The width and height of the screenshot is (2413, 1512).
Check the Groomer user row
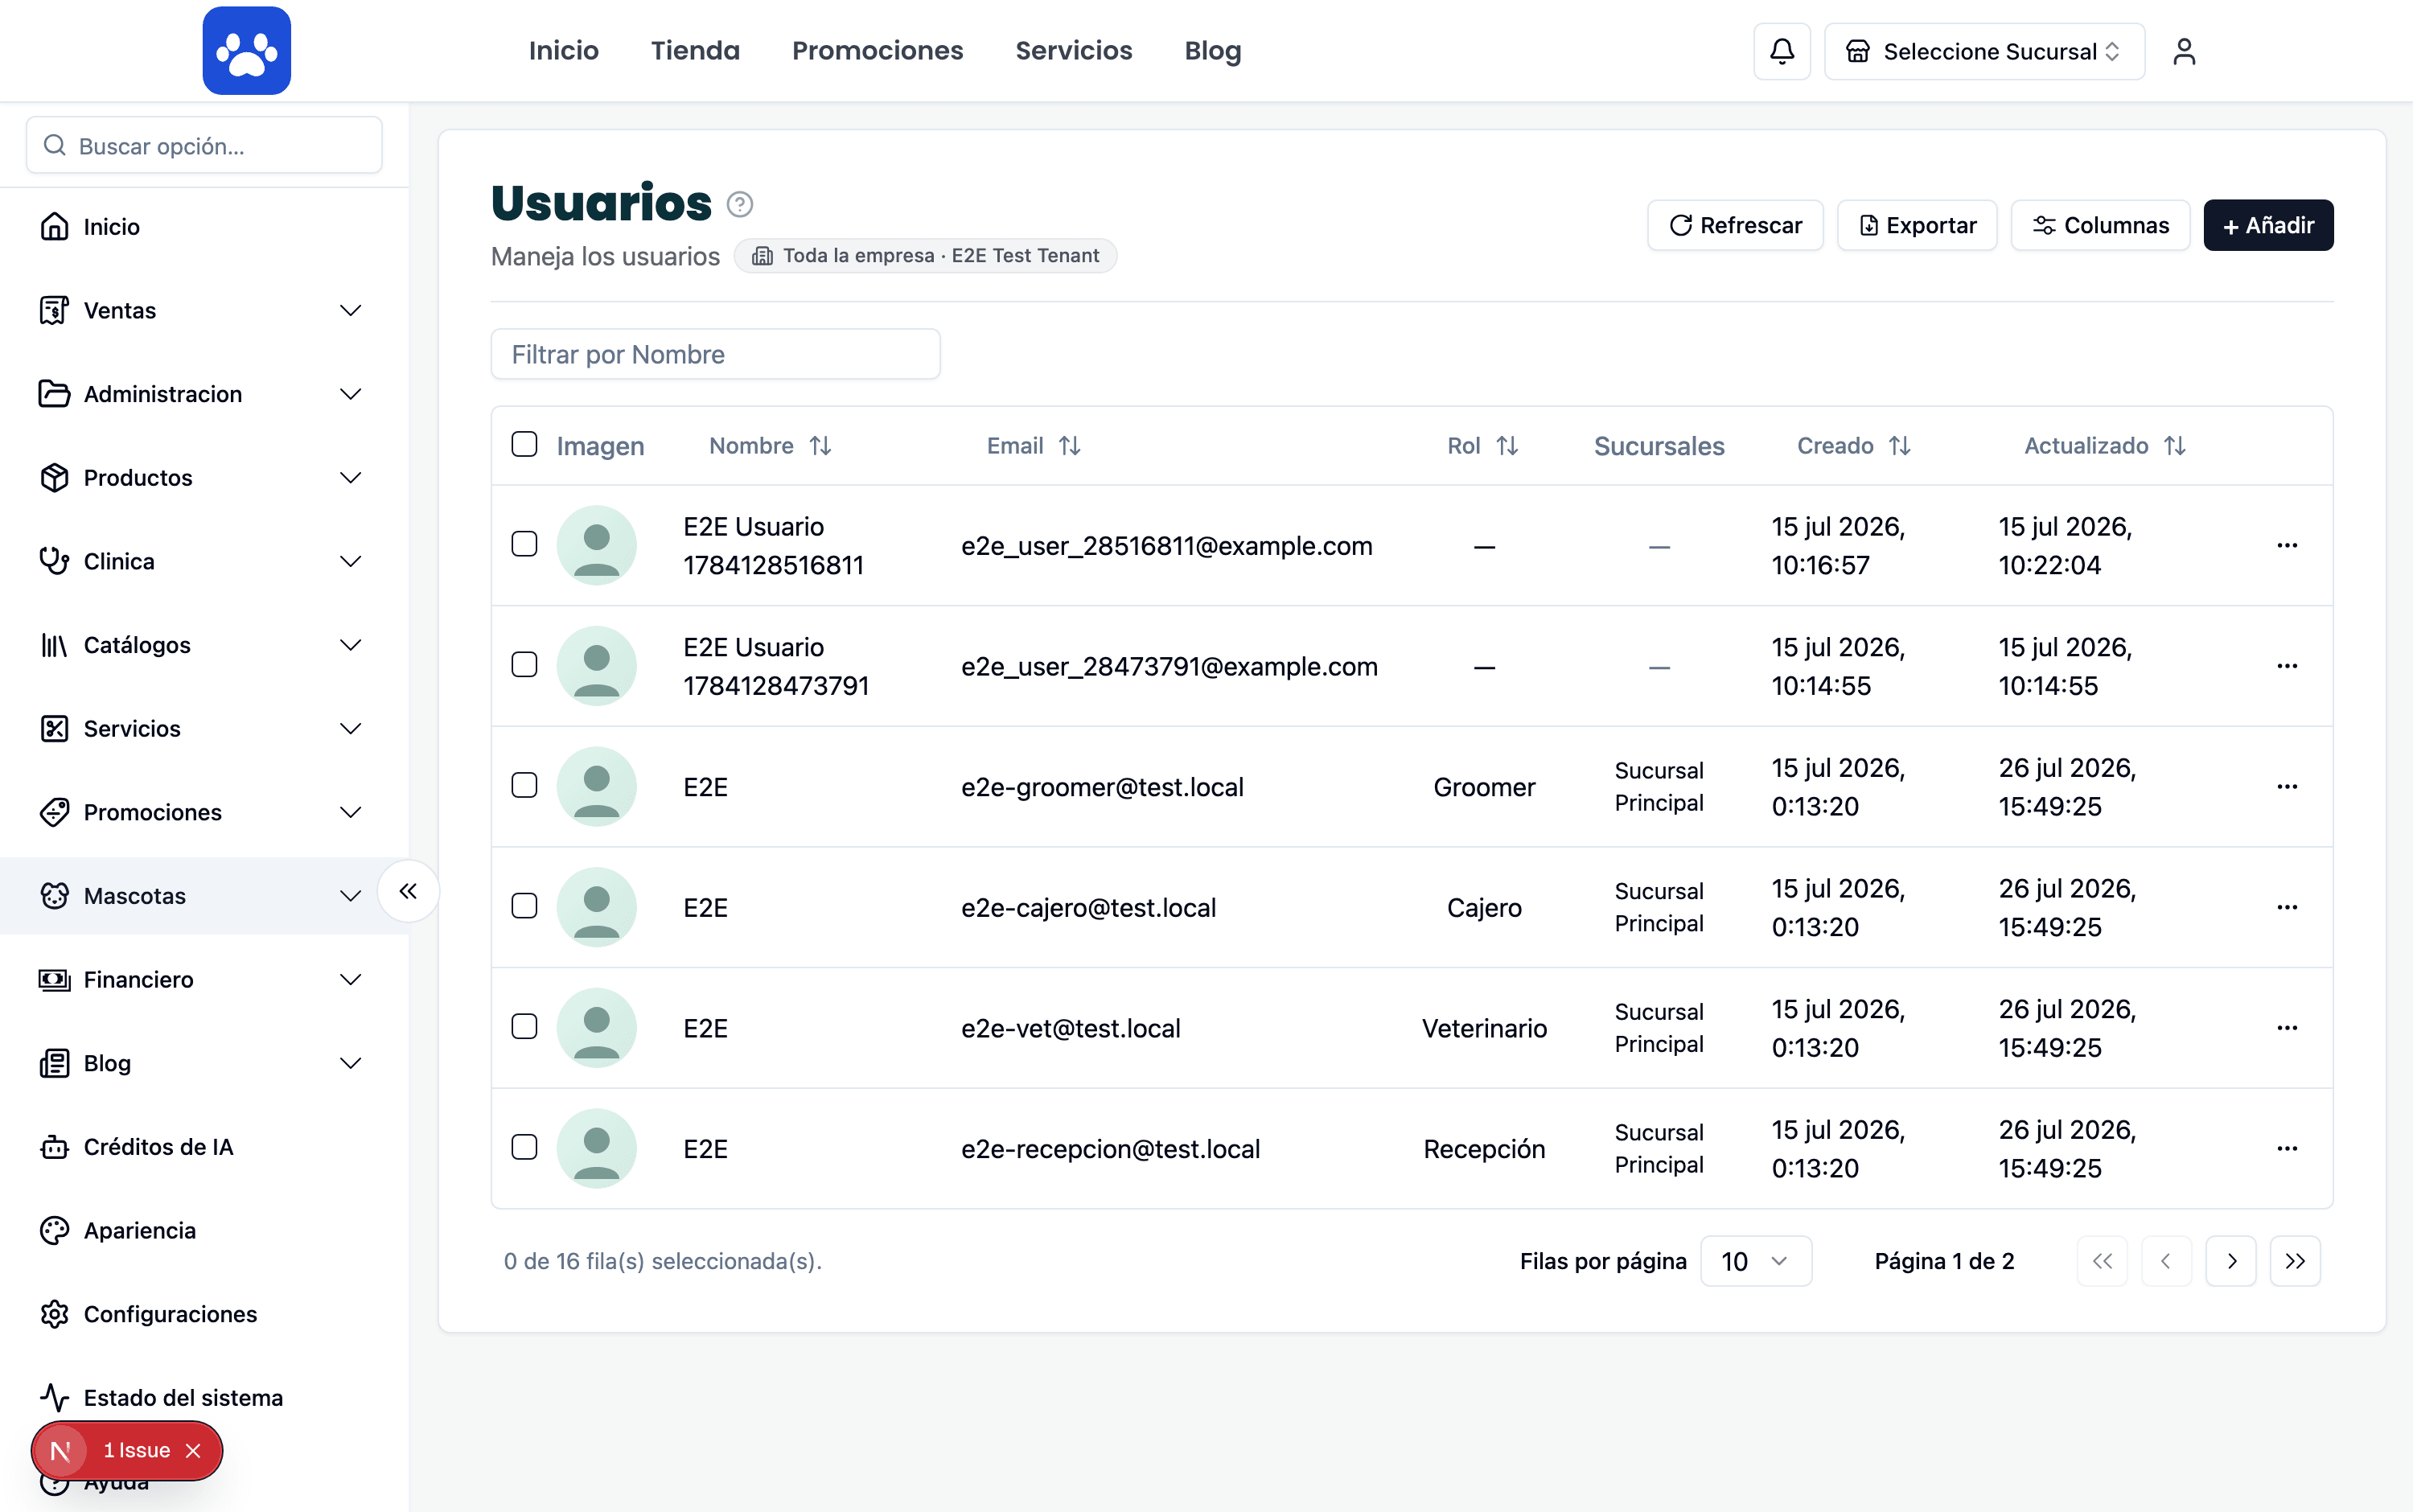point(524,786)
